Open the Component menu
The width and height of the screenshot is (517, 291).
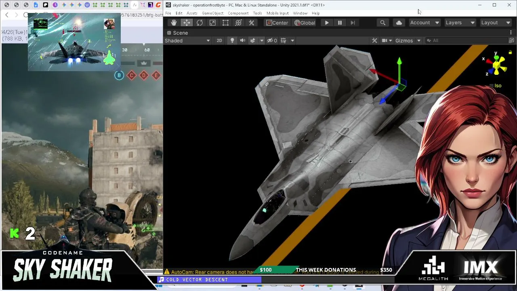pyautogui.click(x=238, y=13)
